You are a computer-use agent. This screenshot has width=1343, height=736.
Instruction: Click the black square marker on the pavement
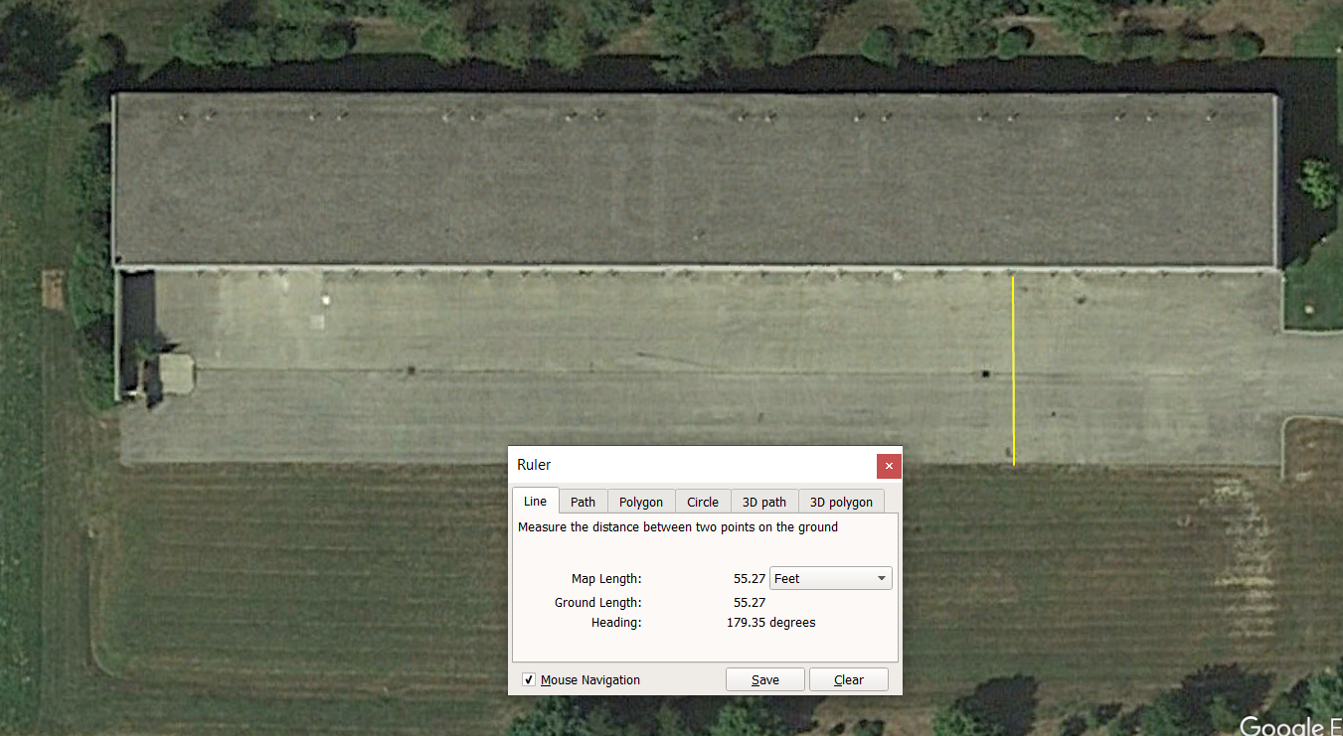coord(985,373)
